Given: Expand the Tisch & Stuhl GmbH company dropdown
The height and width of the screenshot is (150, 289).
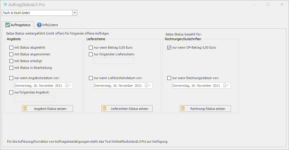Looking at the screenshot, I should coord(75,13).
